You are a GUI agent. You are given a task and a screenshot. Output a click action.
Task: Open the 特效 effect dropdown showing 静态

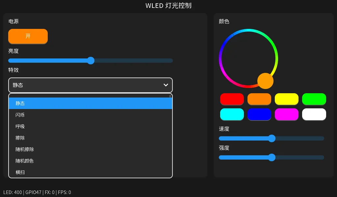point(91,85)
